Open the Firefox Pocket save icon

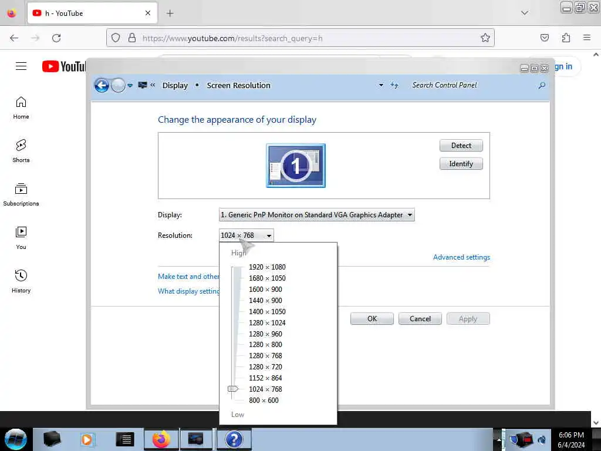tap(544, 38)
